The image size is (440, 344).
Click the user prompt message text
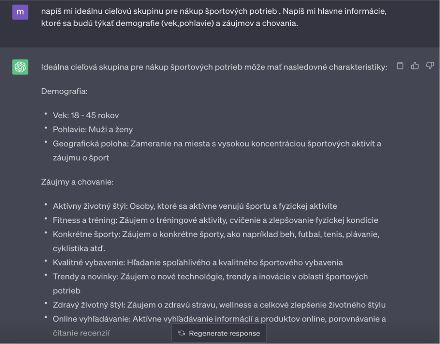(x=214, y=17)
